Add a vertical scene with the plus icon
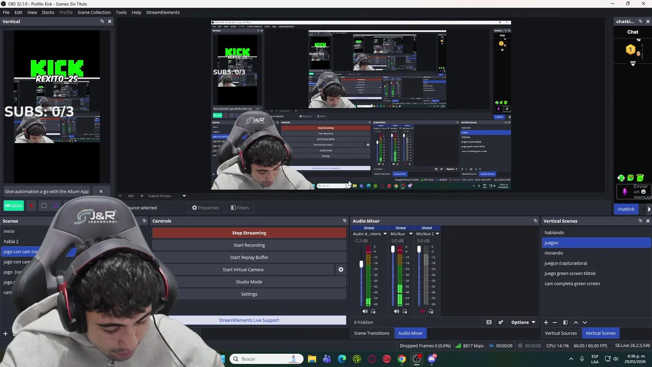The image size is (652, 367). (x=546, y=322)
